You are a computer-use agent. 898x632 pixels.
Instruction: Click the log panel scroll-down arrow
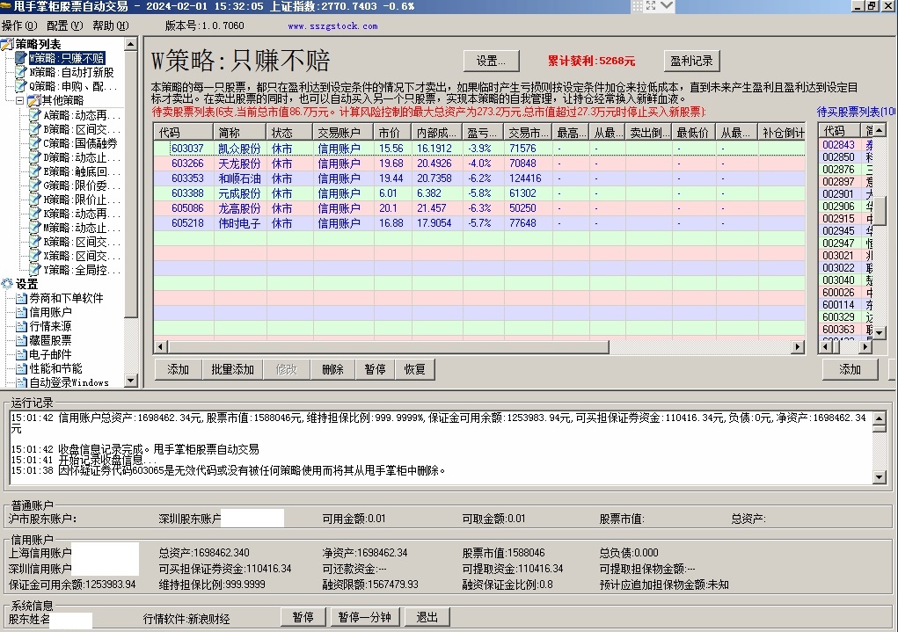[x=880, y=477]
